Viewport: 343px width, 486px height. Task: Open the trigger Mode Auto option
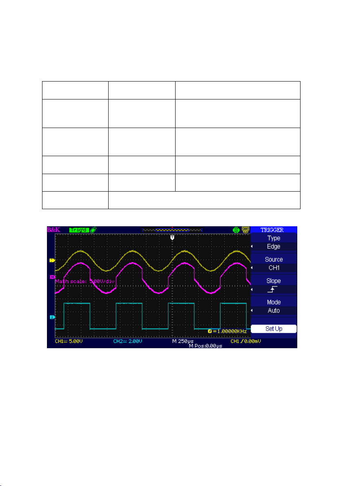pos(274,307)
